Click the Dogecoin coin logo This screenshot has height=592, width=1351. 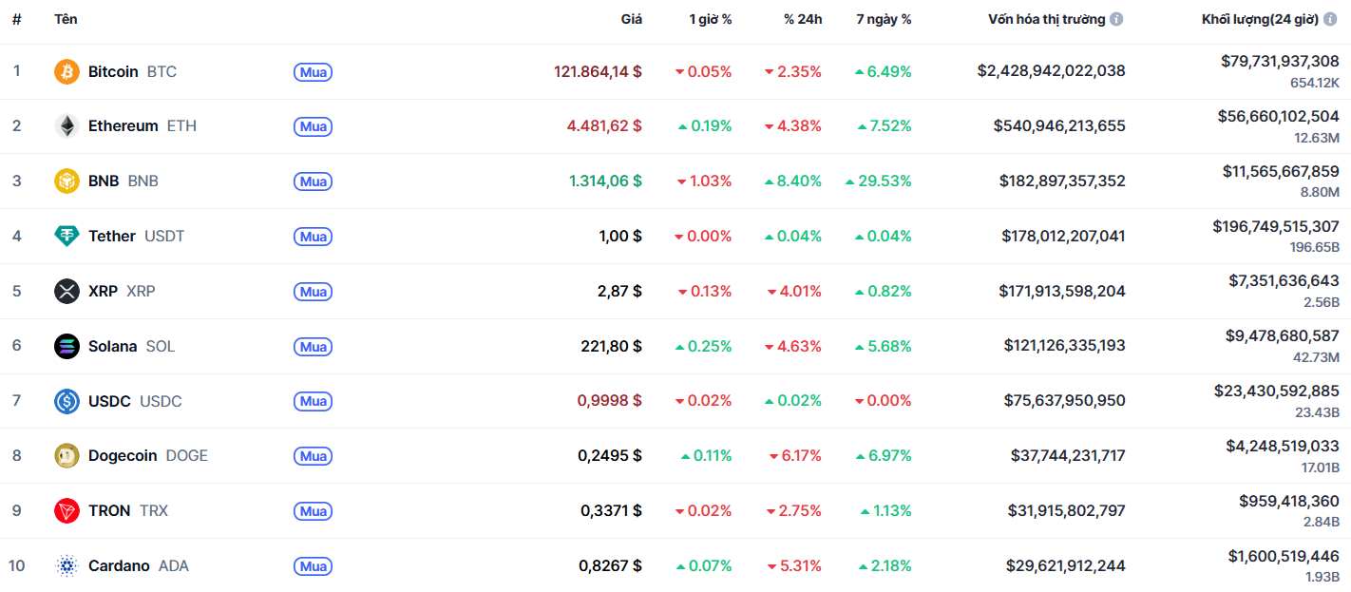coord(67,456)
